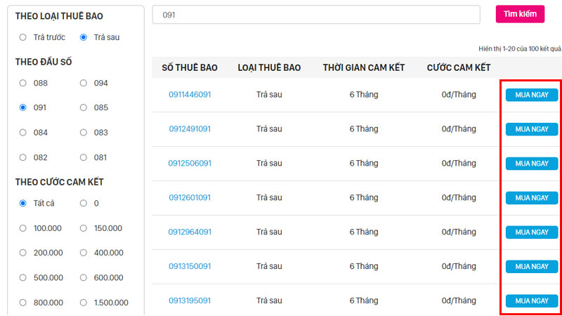Click the search field containing 091
The height and width of the screenshot is (316, 562).
(315, 15)
